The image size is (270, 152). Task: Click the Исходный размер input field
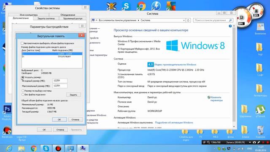60,81
